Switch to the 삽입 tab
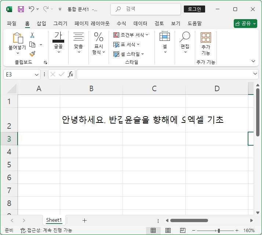 41,24
